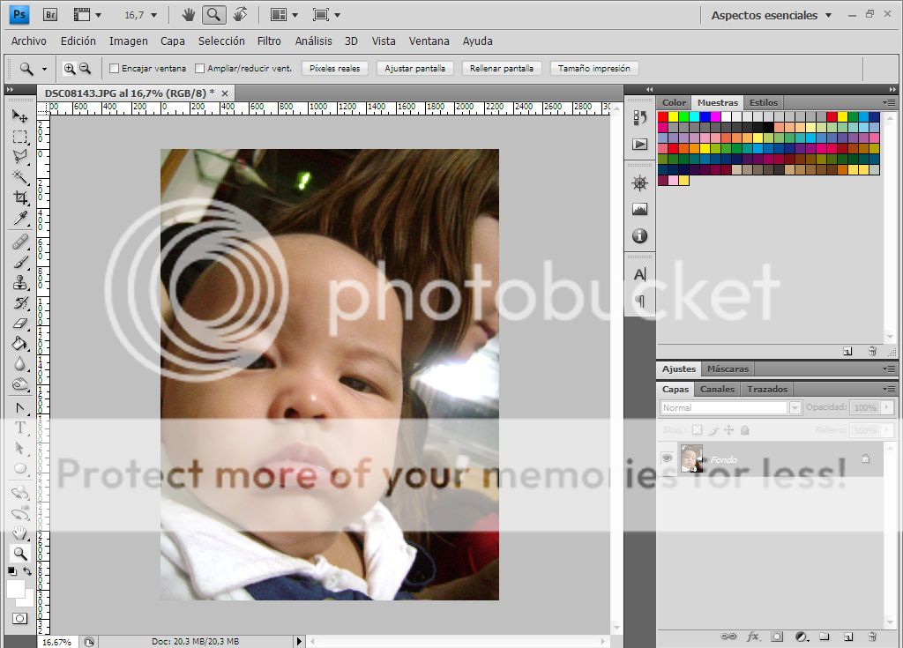Open the Actions panel play icon
The image size is (903, 648).
click(x=640, y=144)
